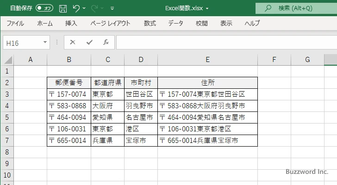Select row 8 header
This screenshot has height=185, width=337.
(x=7, y=152)
